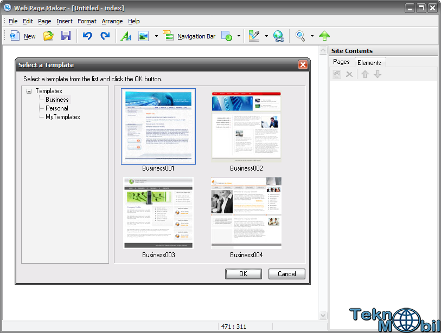The image size is (441, 333).
Task: Open the Format menu
Action: tap(87, 21)
